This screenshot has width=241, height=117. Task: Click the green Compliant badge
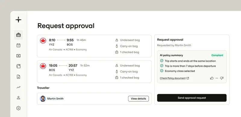[x=217, y=55]
